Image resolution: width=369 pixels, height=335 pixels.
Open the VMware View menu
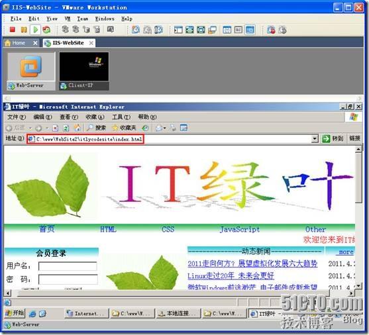pyautogui.click(x=52, y=19)
